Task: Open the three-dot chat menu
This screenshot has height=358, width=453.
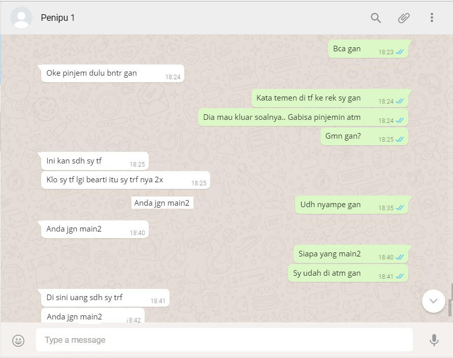Action: click(432, 18)
